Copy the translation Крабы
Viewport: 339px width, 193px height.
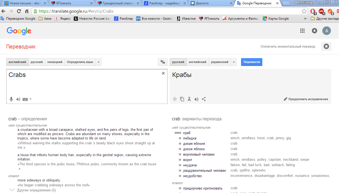(182, 99)
